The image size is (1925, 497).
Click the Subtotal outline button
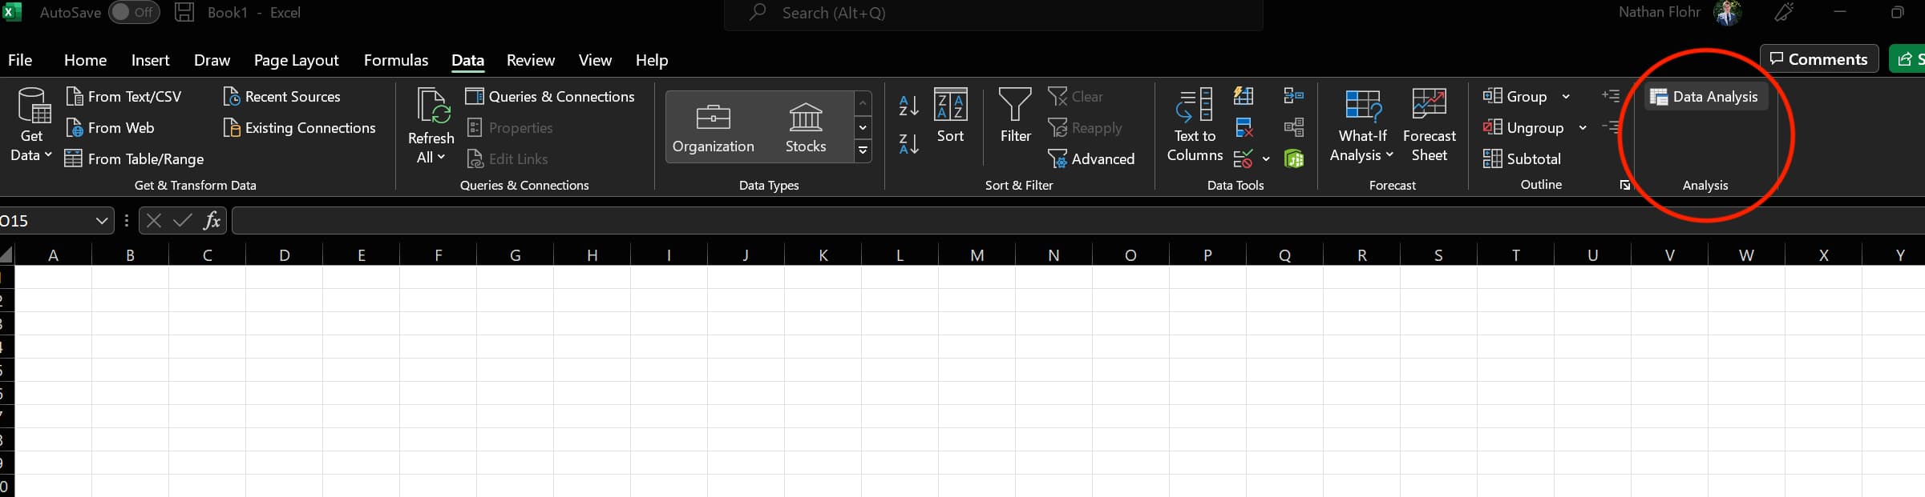click(x=1522, y=158)
